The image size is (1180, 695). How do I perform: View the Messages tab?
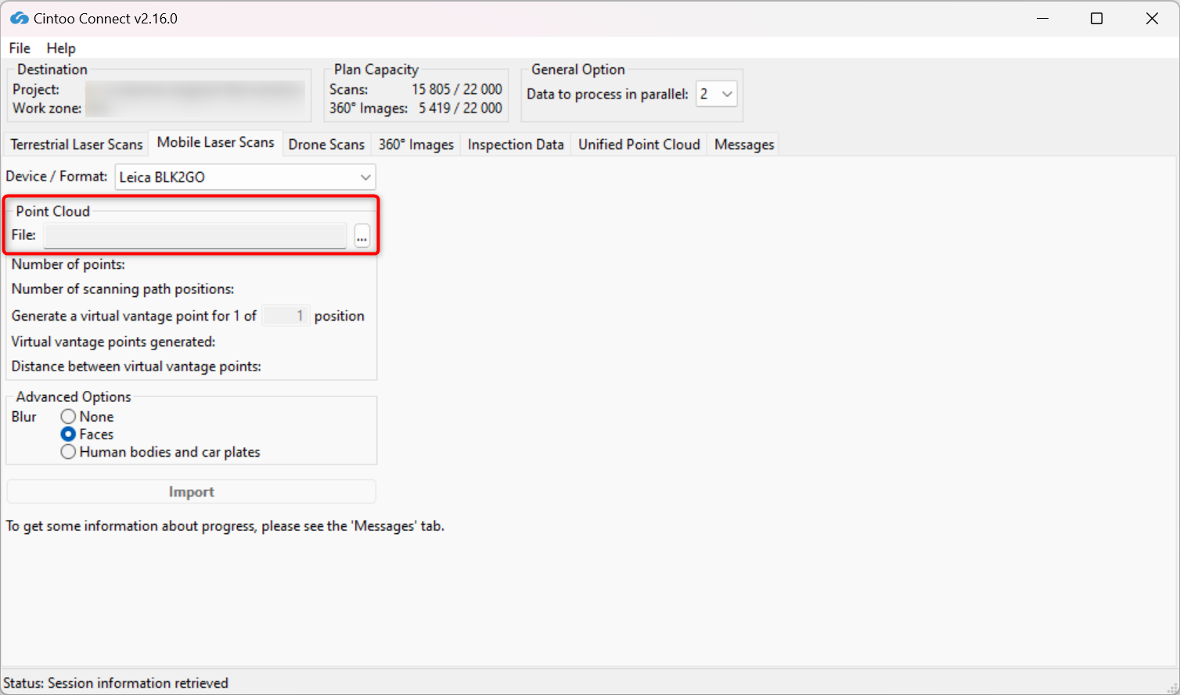(x=744, y=145)
